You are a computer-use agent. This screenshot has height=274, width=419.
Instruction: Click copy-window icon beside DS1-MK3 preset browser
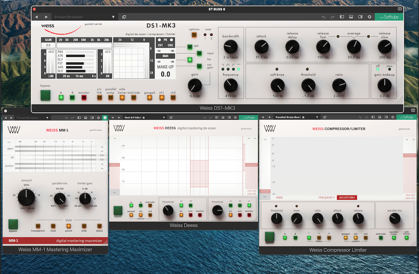point(124,17)
